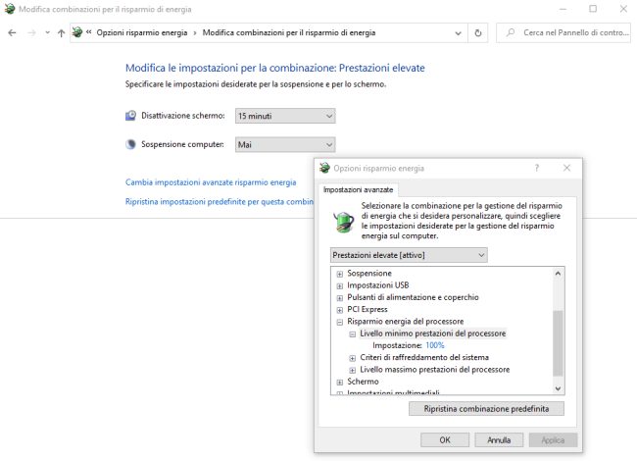Click the search magnifier icon
The image size is (637, 461).
[x=511, y=32]
